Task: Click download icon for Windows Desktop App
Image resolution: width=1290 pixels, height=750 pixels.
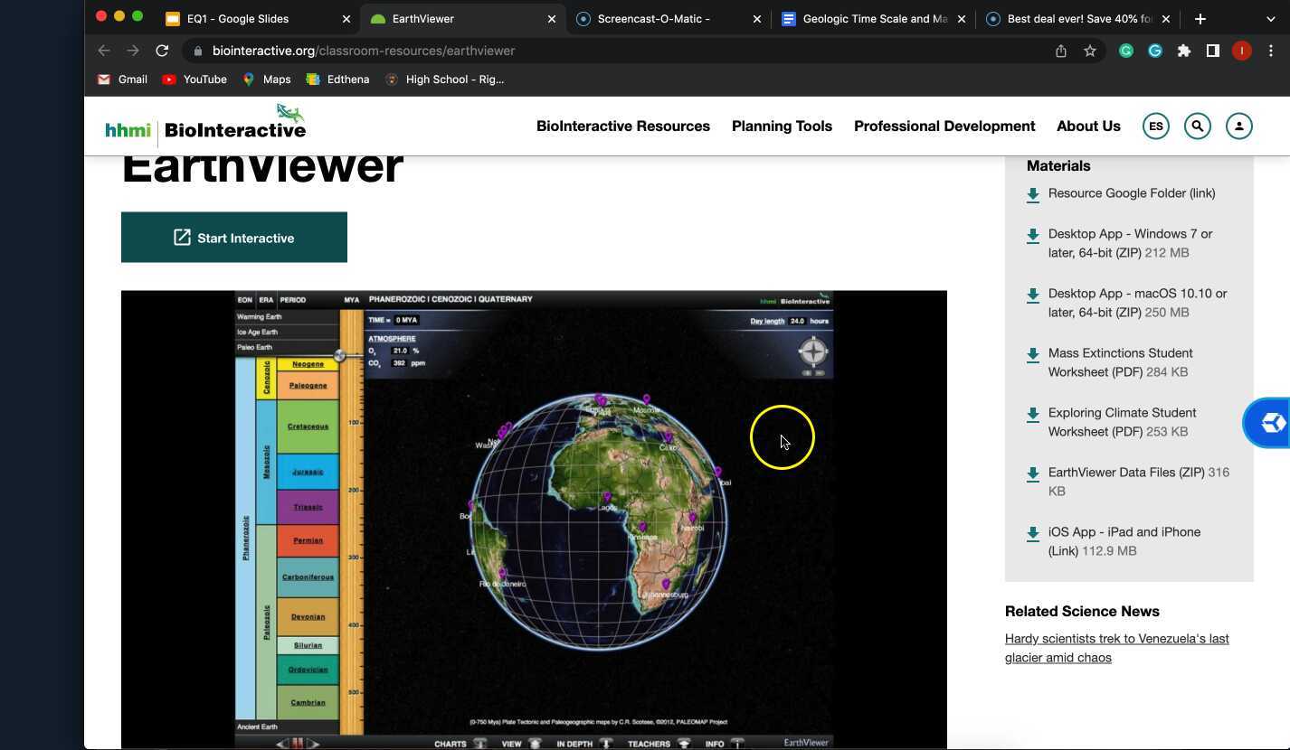Action: 1033,236
